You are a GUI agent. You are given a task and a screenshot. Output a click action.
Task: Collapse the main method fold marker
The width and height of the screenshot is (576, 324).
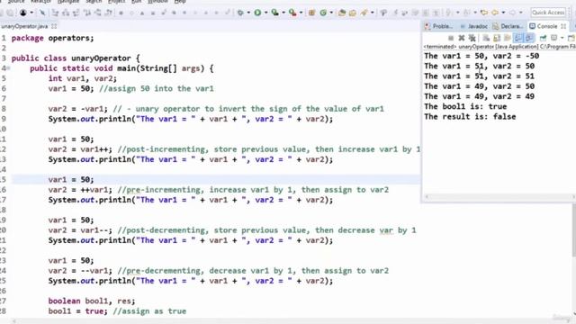tap(8, 68)
